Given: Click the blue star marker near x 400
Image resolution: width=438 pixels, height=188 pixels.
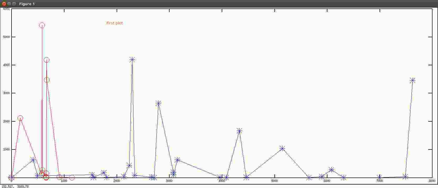Looking at the screenshot, I should click(33, 159).
